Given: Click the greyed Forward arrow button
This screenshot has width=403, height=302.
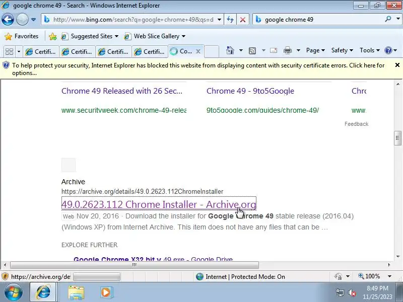Looking at the screenshot, I should click(22, 20).
